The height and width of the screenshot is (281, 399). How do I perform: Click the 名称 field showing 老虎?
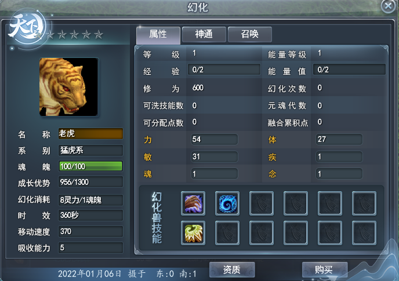(x=90, y=133)
